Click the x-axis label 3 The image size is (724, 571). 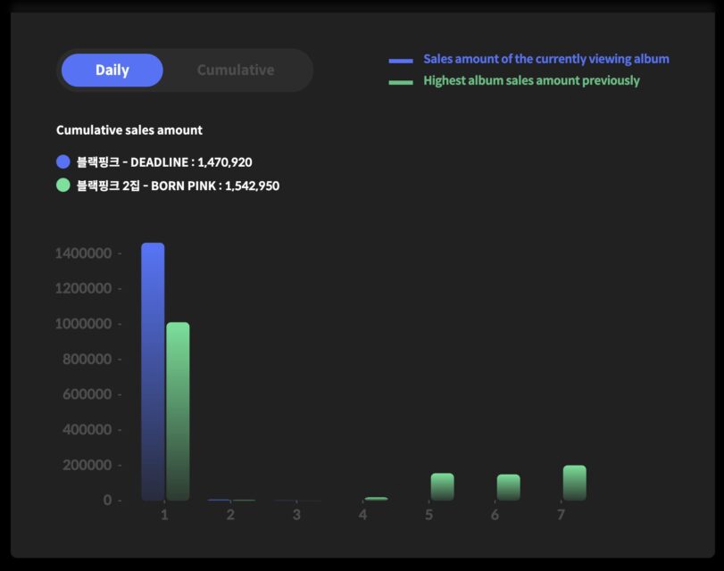pos(296,516)
